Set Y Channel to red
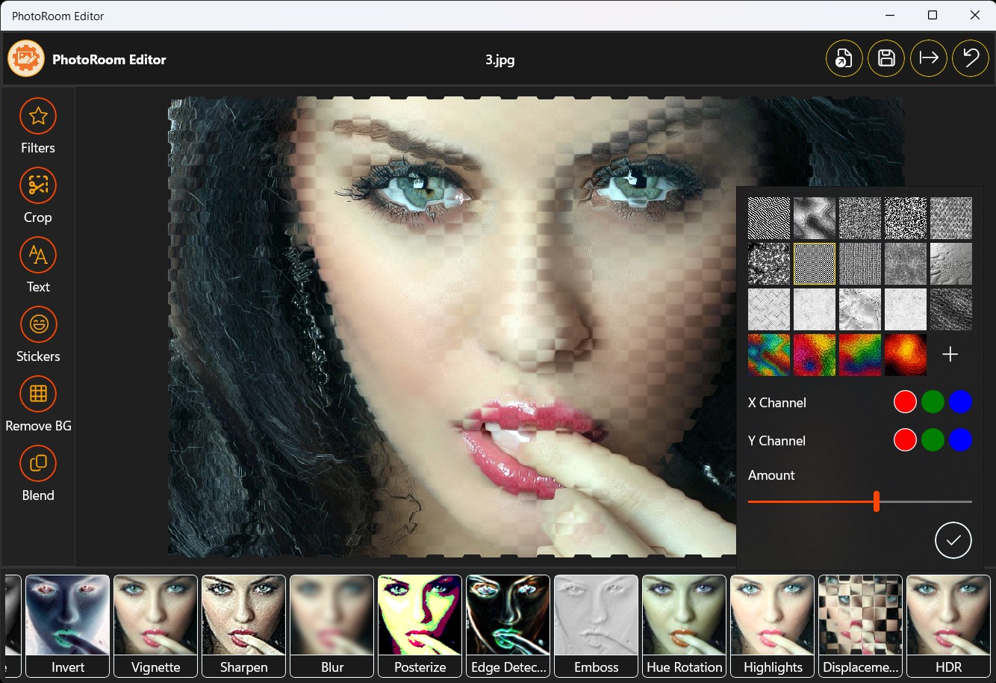996x683 pixels. [x=905, y=440]
